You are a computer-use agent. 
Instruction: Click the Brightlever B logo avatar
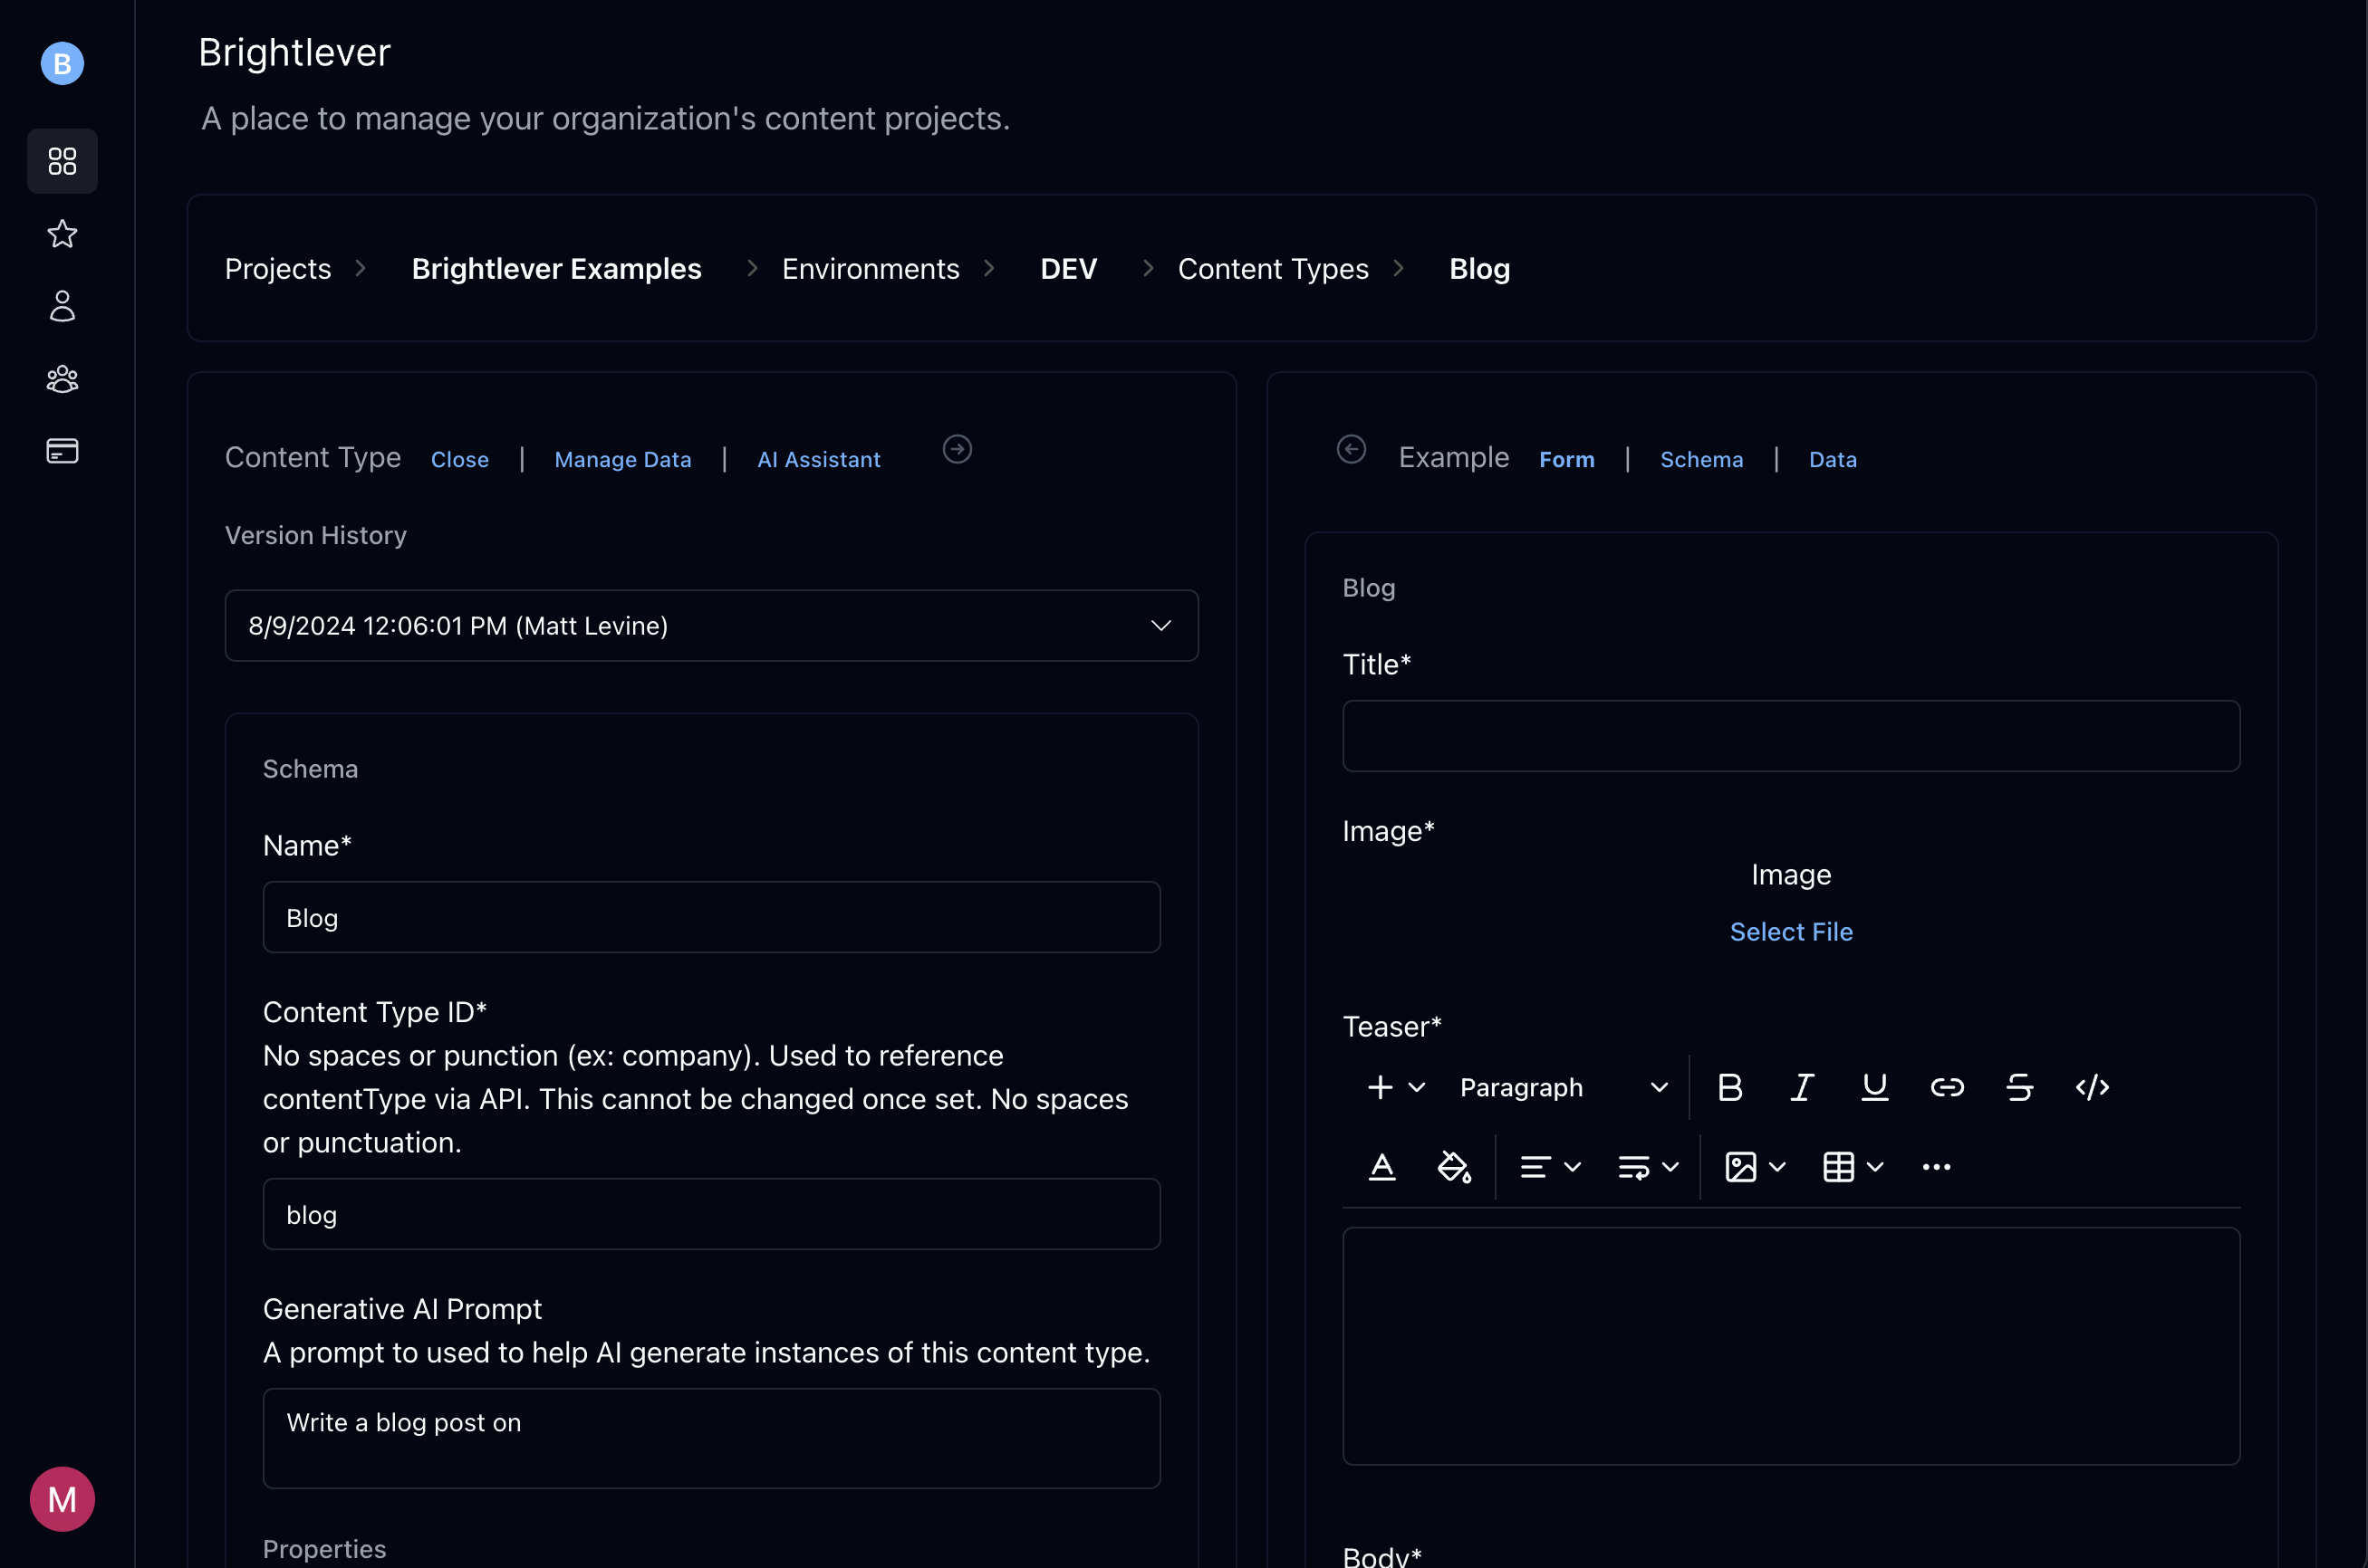pos(62,64)
